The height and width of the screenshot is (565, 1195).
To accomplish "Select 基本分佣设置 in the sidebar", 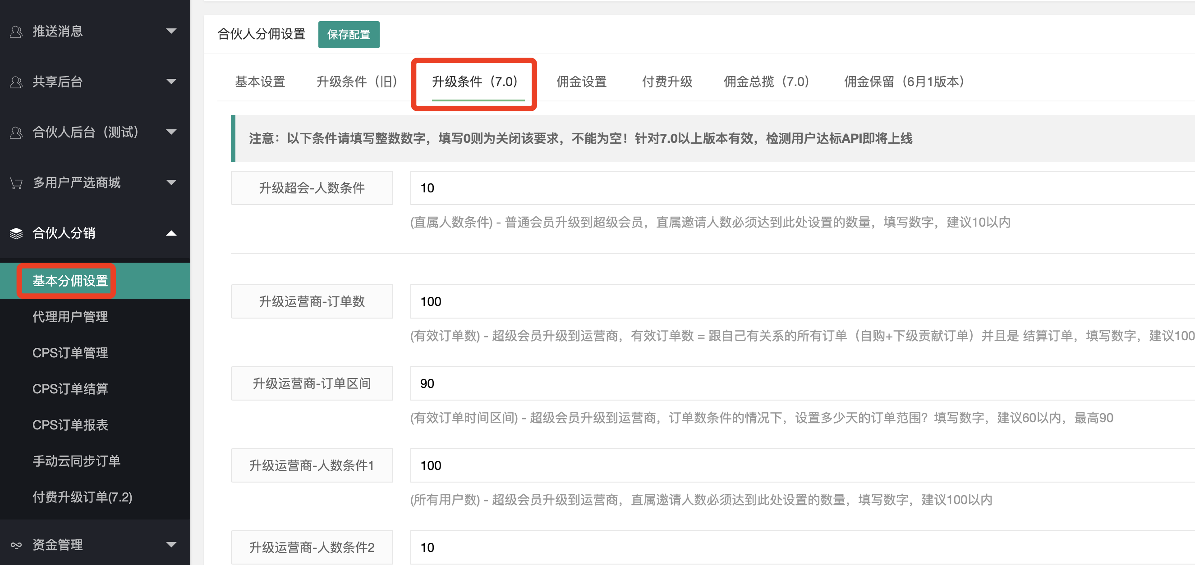I will pyautogui.click(x=95, y=281).
